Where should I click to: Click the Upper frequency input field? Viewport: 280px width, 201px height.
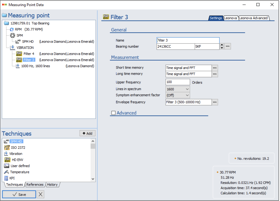point(178,82)
